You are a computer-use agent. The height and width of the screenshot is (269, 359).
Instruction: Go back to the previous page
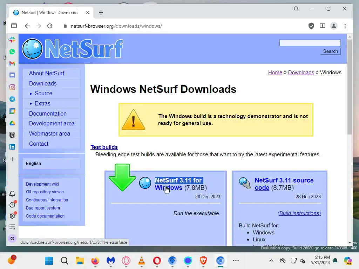coord(27,26)
